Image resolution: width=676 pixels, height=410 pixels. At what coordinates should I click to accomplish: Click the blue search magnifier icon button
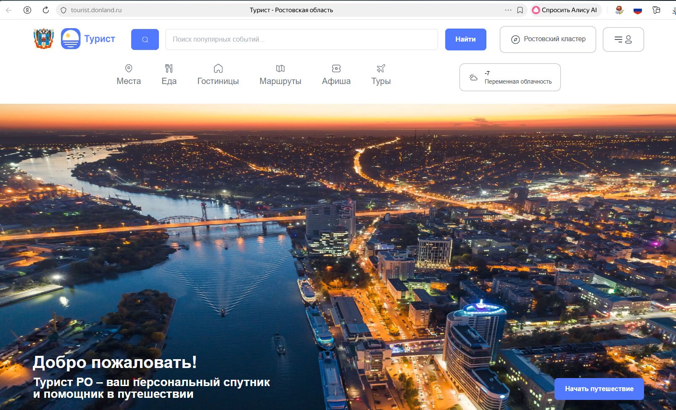[145, 39]
